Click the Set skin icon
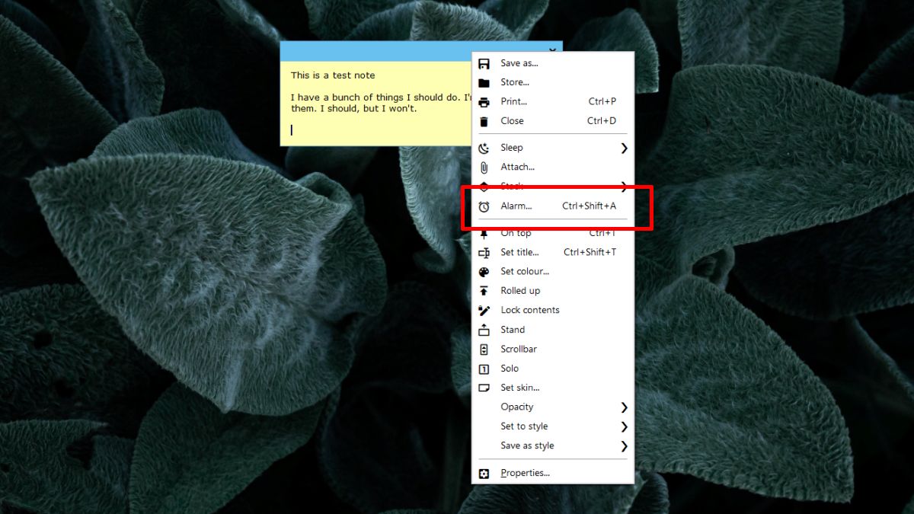 [484, 388]
